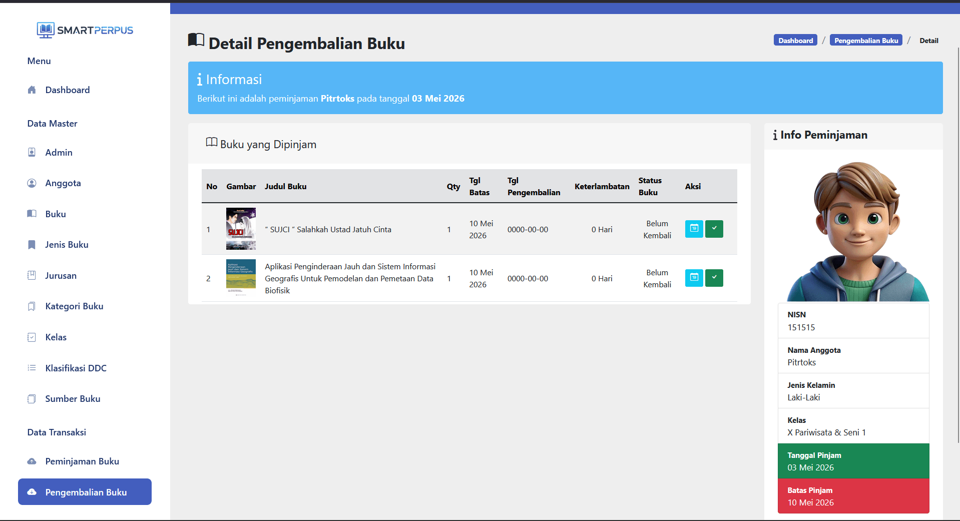Select the Pengembalian Buku sidebar item
This screenshot has width=960, height=521.
coord(85,492)
